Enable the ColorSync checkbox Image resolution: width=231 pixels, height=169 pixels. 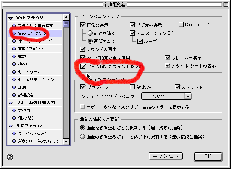(181, 24)
